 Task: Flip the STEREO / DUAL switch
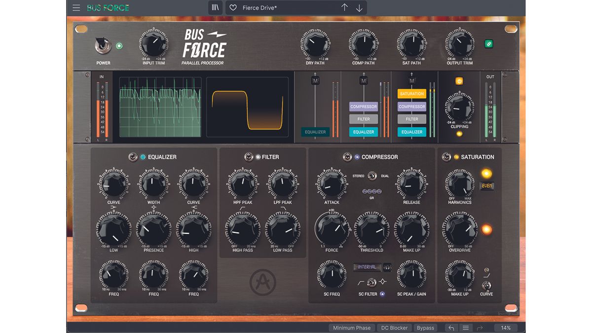tap(371, 176)
